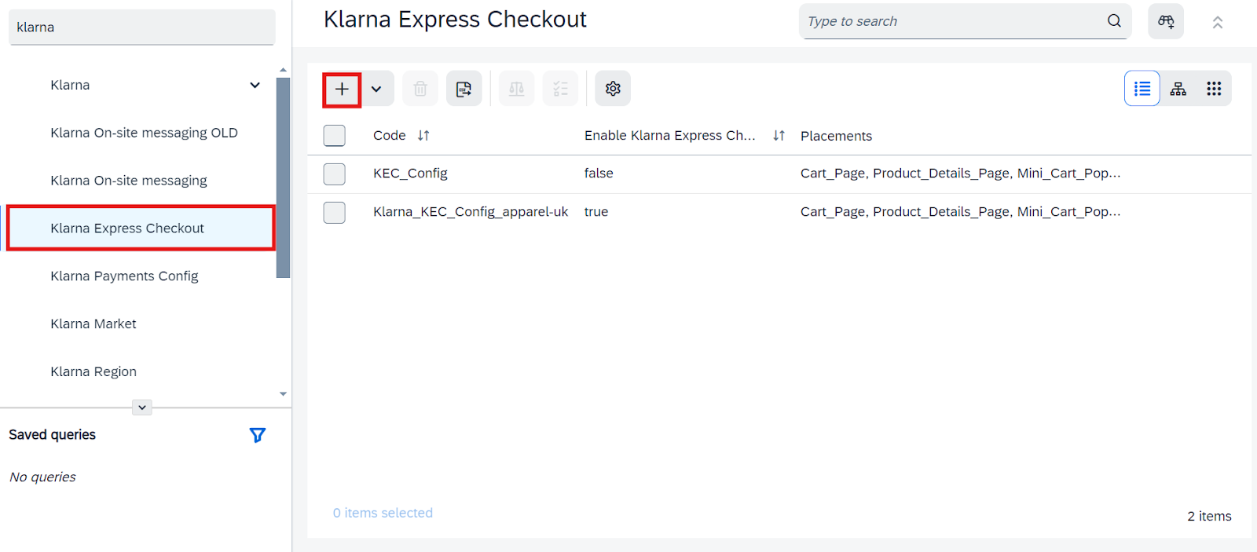Click the Saved queries heading
Screen dimensions: 1257x552
(53, 435)
